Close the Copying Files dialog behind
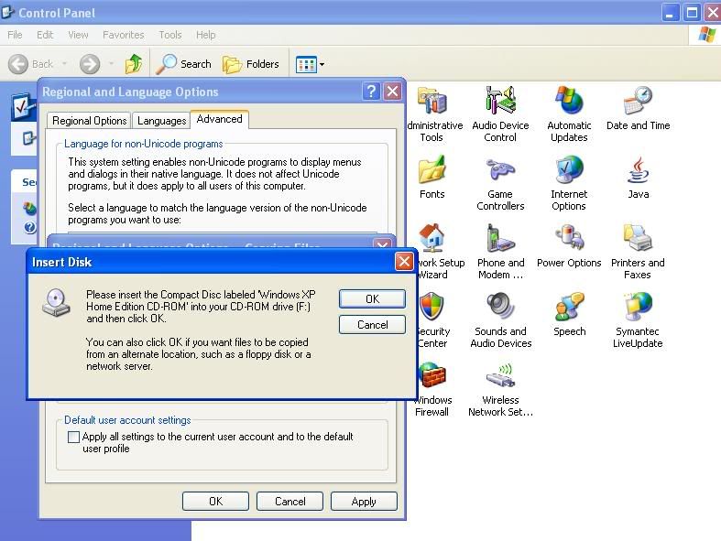Screen dimensions: 721x541 [x=382, y=243]
